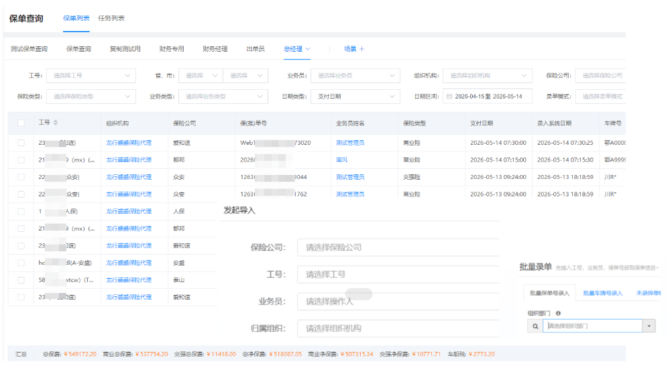The height and width of the screenshot is (374, 668).
Task: Expand the 组织机构 filter dropdown
Action: tap(488, 75)
